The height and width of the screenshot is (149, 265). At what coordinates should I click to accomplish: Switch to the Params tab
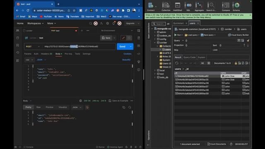tap(28, 54)
